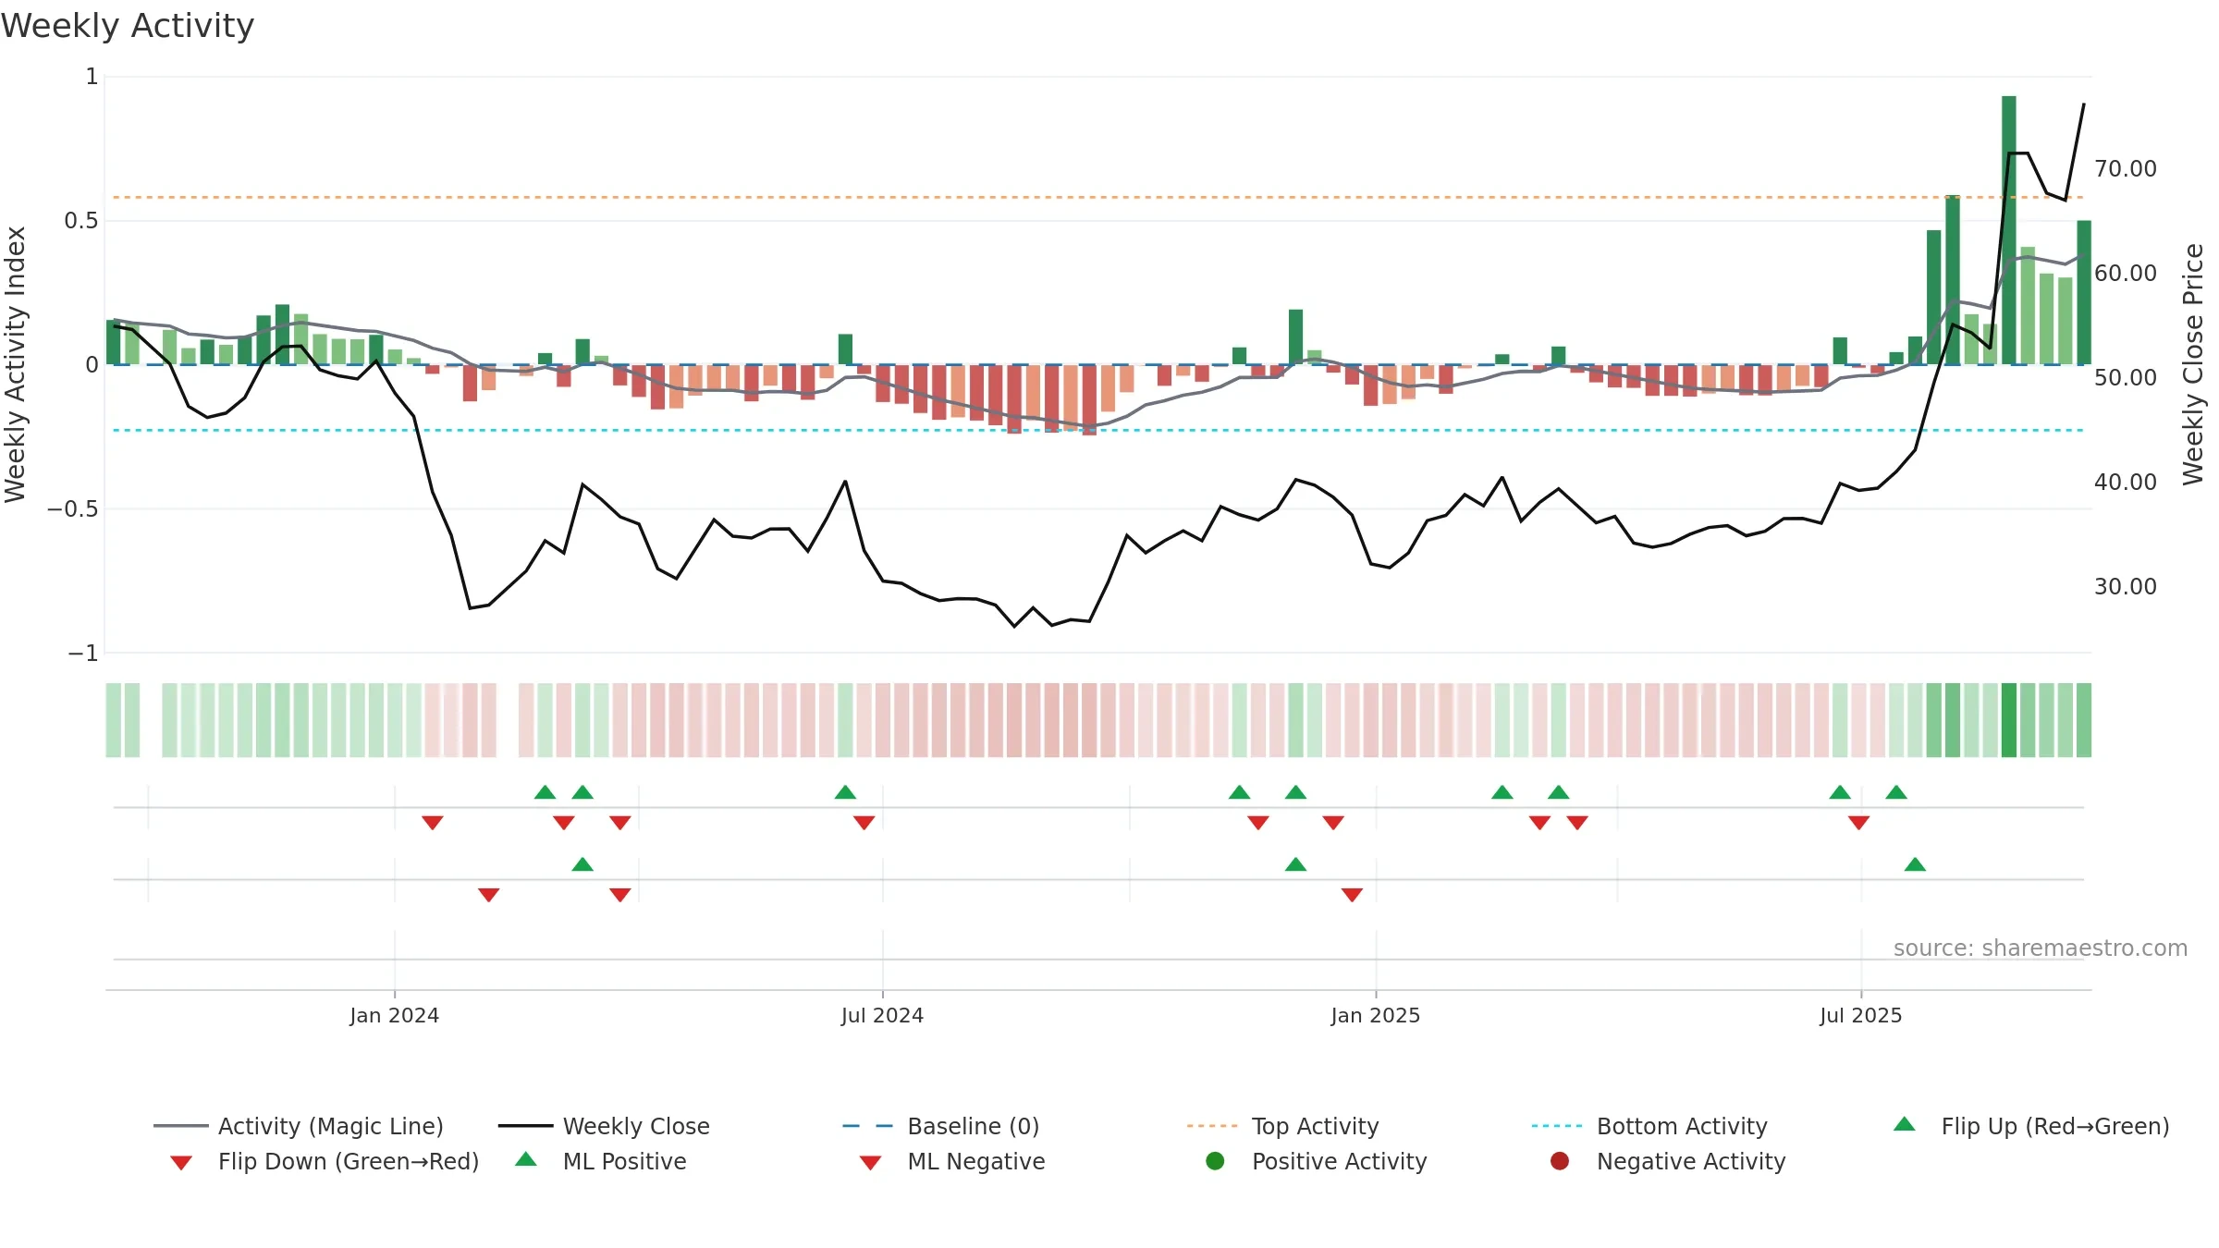This screenshot has height=1248, width=2219.
Task: Click the 'Jul 2024' axis label
Action: [882, 1015]
